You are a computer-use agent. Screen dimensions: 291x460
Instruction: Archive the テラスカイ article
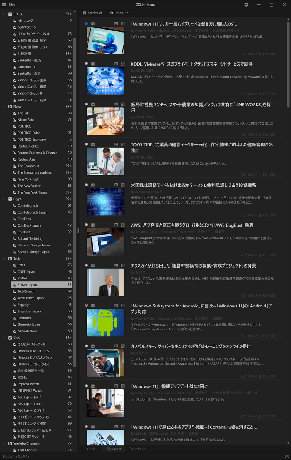coord(93,265)
